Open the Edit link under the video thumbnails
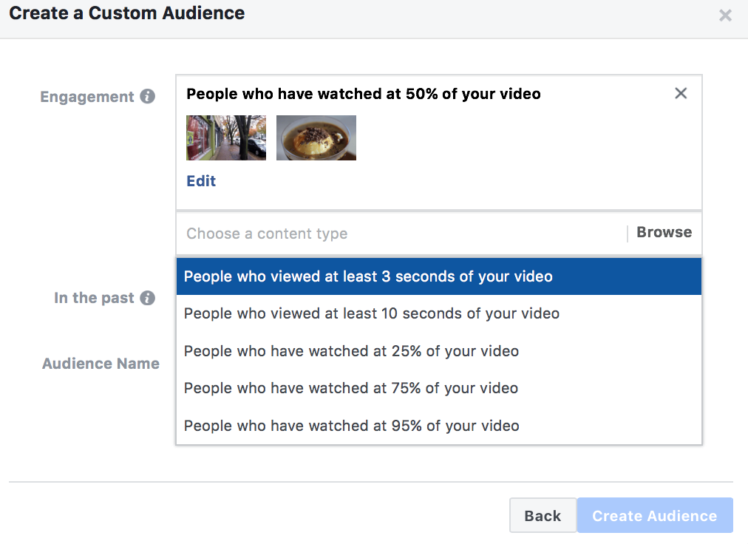Image resolution: width=748 pixels, height=544 pixels. pos(200,180)
